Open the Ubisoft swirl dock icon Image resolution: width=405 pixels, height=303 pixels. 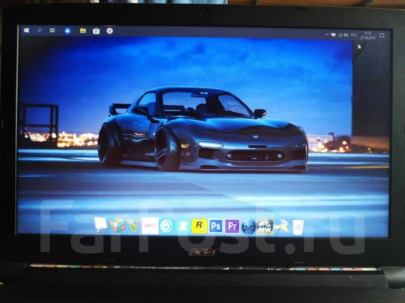166,226
